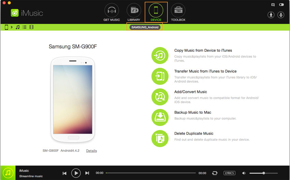290x180 pixels.
Task: Open the video filmstrip icon in green bar
Action: coord(31,27)
